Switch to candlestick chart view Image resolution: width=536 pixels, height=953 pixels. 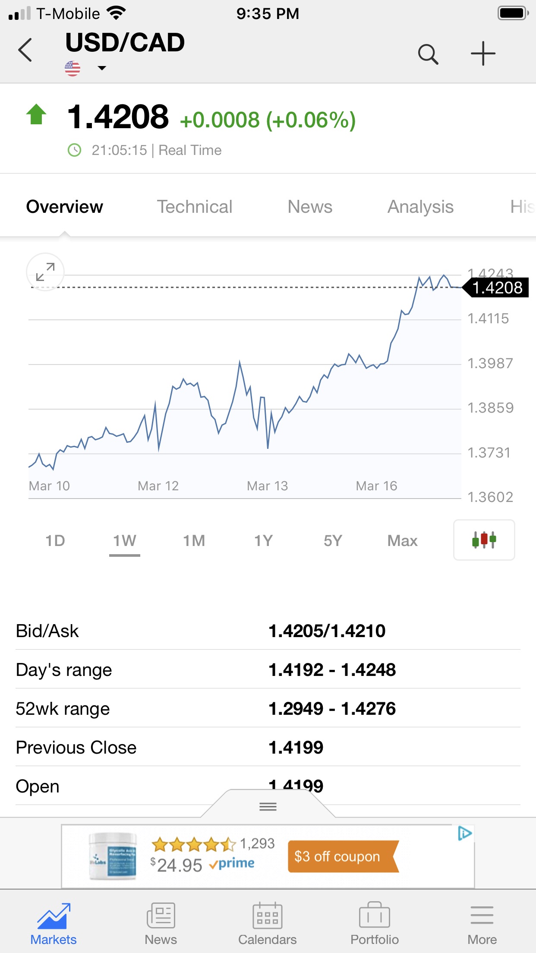click(x=484, y=540)
